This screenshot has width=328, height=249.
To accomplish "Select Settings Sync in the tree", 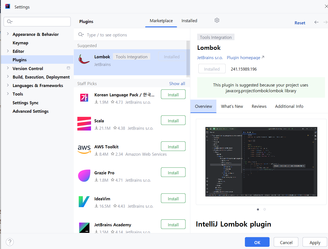I will coord(25,103).
